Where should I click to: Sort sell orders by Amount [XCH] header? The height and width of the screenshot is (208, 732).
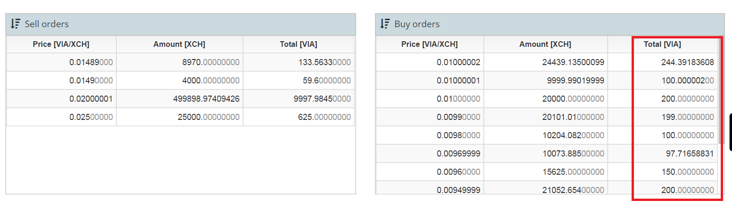point(179,45)
